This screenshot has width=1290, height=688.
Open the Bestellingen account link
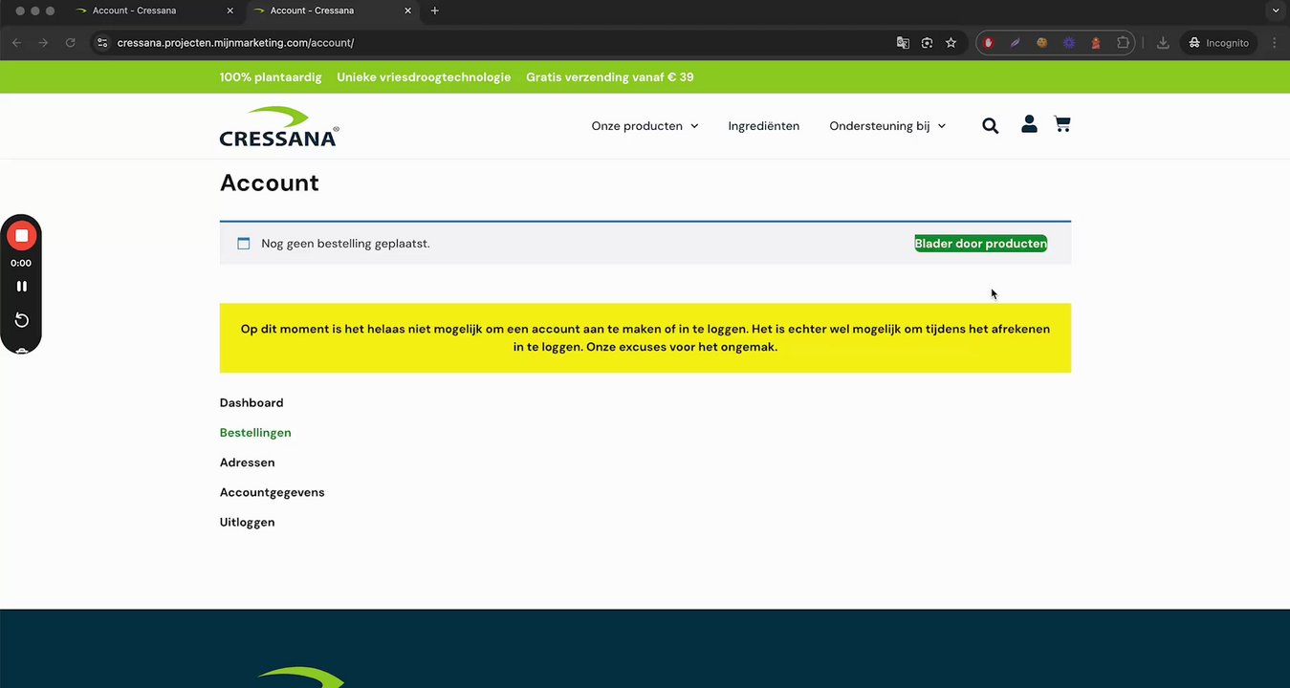click(255, 433)
